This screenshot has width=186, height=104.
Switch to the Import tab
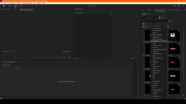point(10,6)
